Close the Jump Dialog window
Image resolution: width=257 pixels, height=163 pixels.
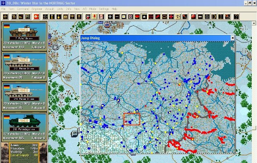232,37
